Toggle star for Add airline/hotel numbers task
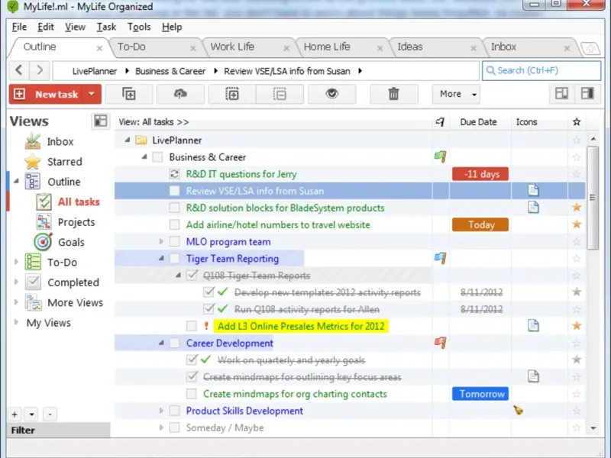This screenshot has height=458, width=611. coord(577,224)
